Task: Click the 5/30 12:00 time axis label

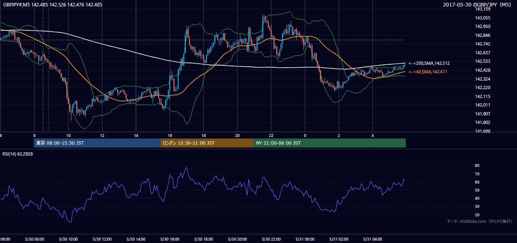Action: click(x=102, y=239)
